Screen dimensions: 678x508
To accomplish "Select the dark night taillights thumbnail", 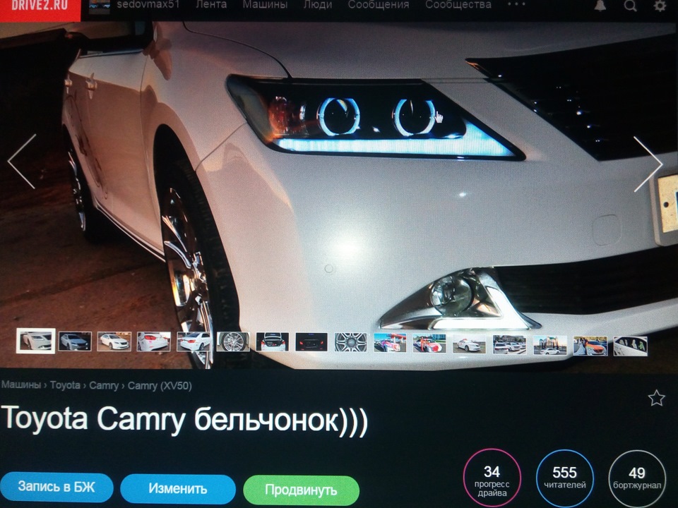I will click(x=311, y=342).
